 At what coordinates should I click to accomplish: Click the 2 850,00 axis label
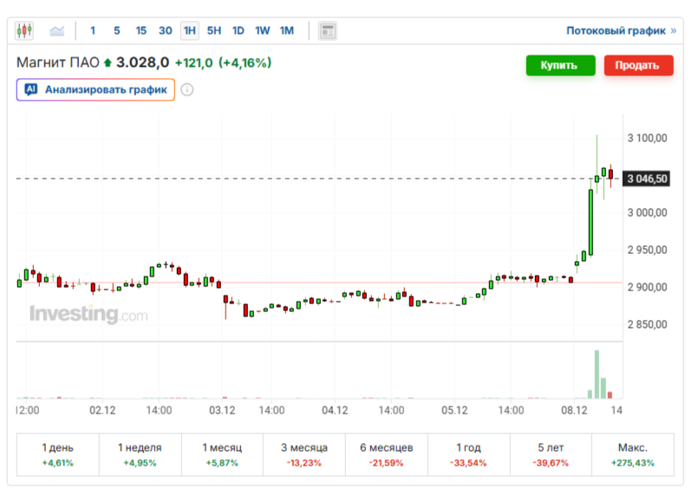[647, 325]
